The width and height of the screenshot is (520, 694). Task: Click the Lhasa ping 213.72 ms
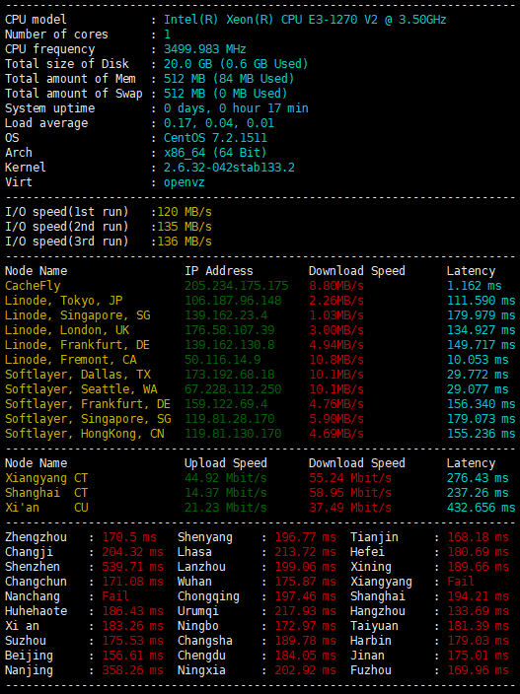click(x=305, y=552)
